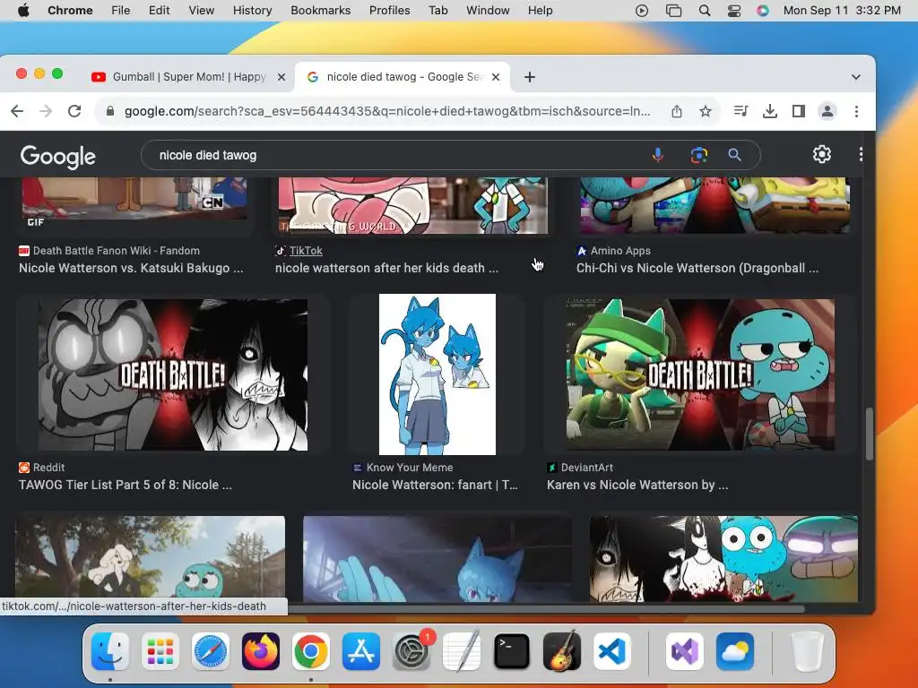918x688 pixels.
Task: Open the View menu
Action: coord(202,11)
